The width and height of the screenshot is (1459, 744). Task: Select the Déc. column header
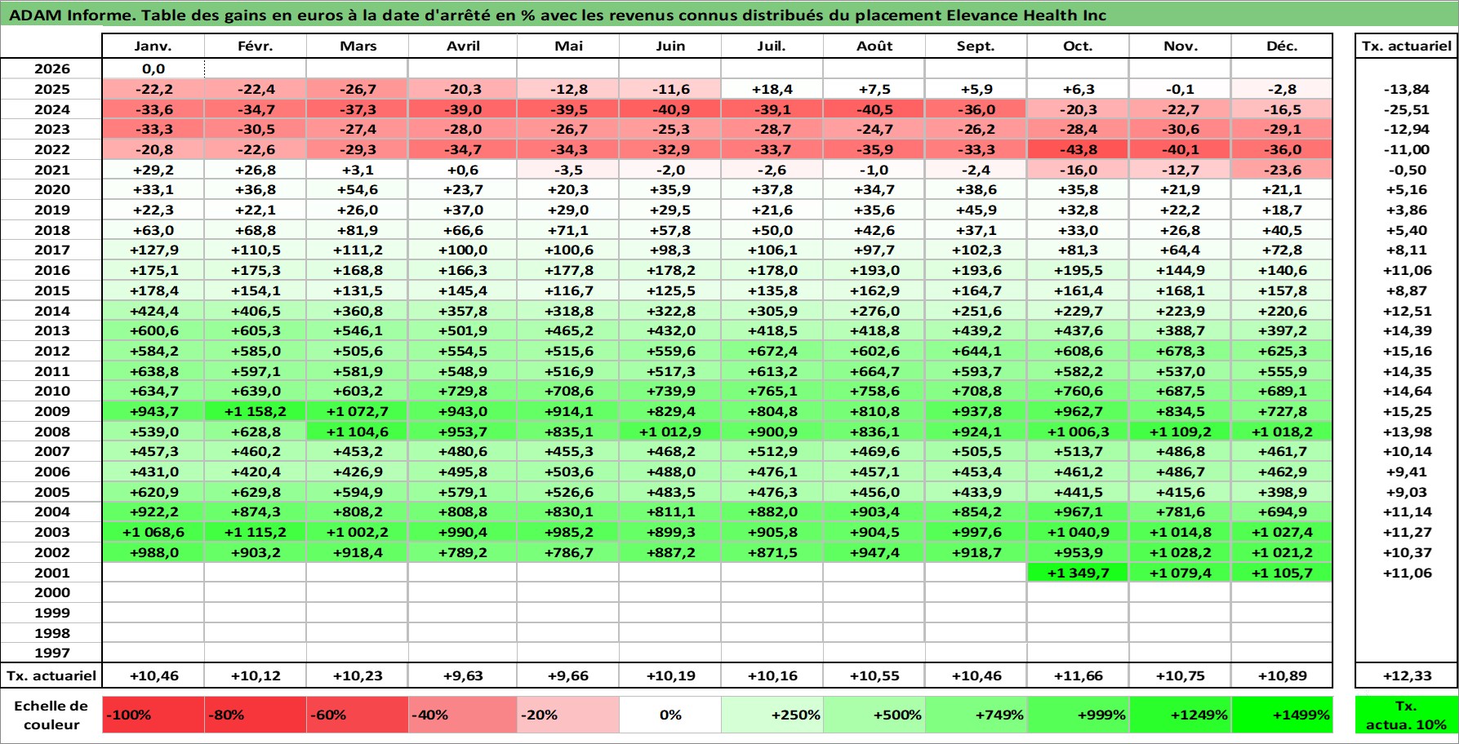click(1282, 46)
